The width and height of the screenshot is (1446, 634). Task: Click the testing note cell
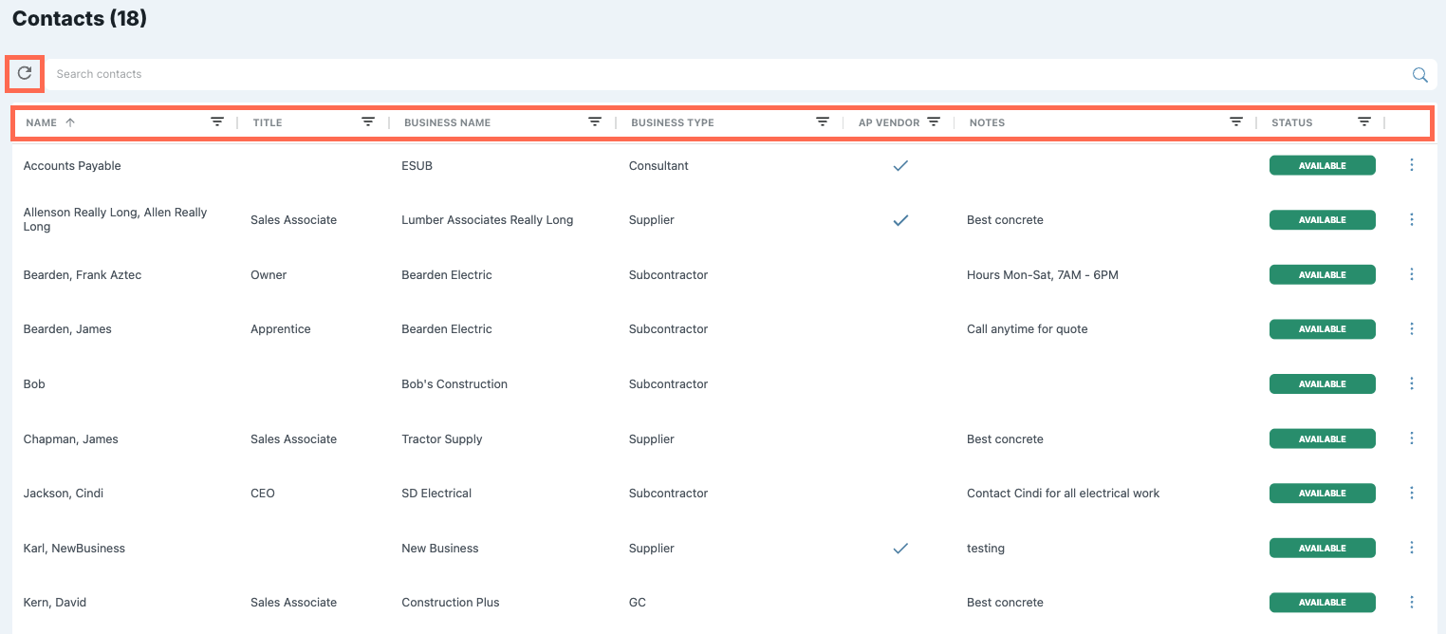coord(986,548)
